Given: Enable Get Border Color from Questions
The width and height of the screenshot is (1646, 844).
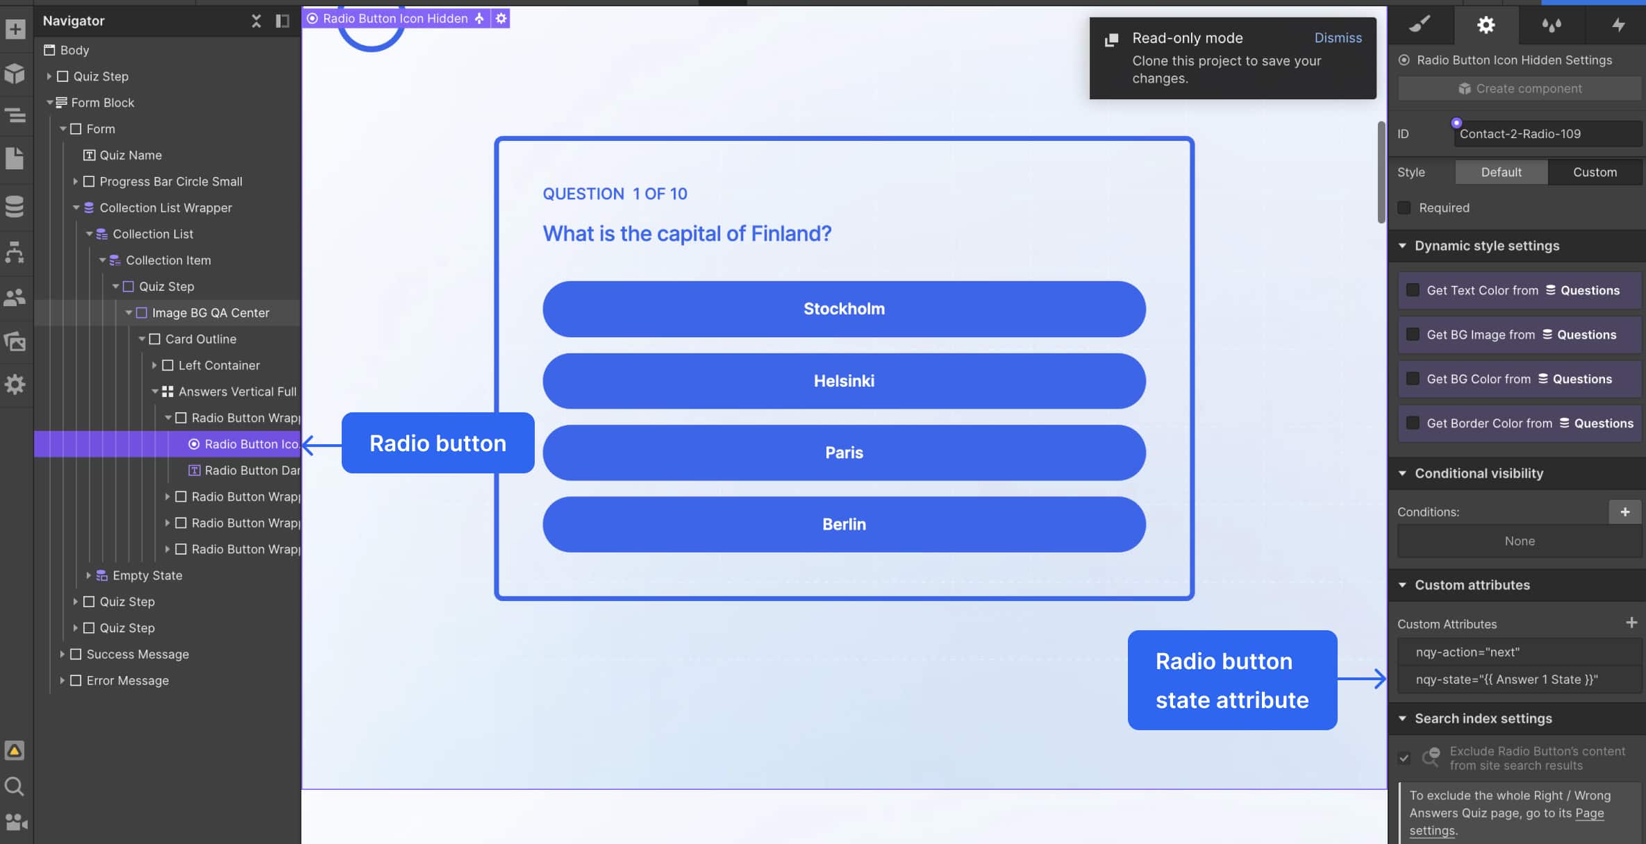Looking at the screenshot, I should pyautogui.click(x=1413, y=423).
